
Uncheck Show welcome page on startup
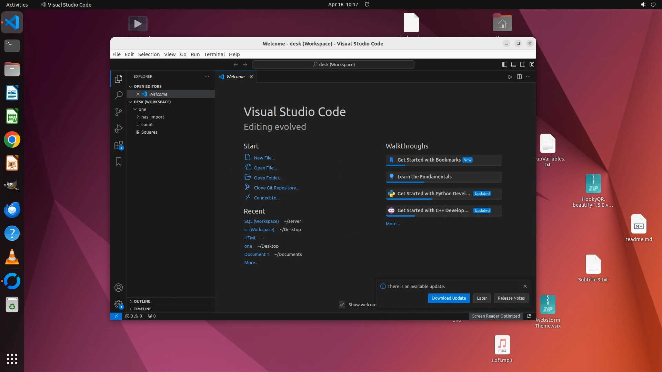pos(342,304)
